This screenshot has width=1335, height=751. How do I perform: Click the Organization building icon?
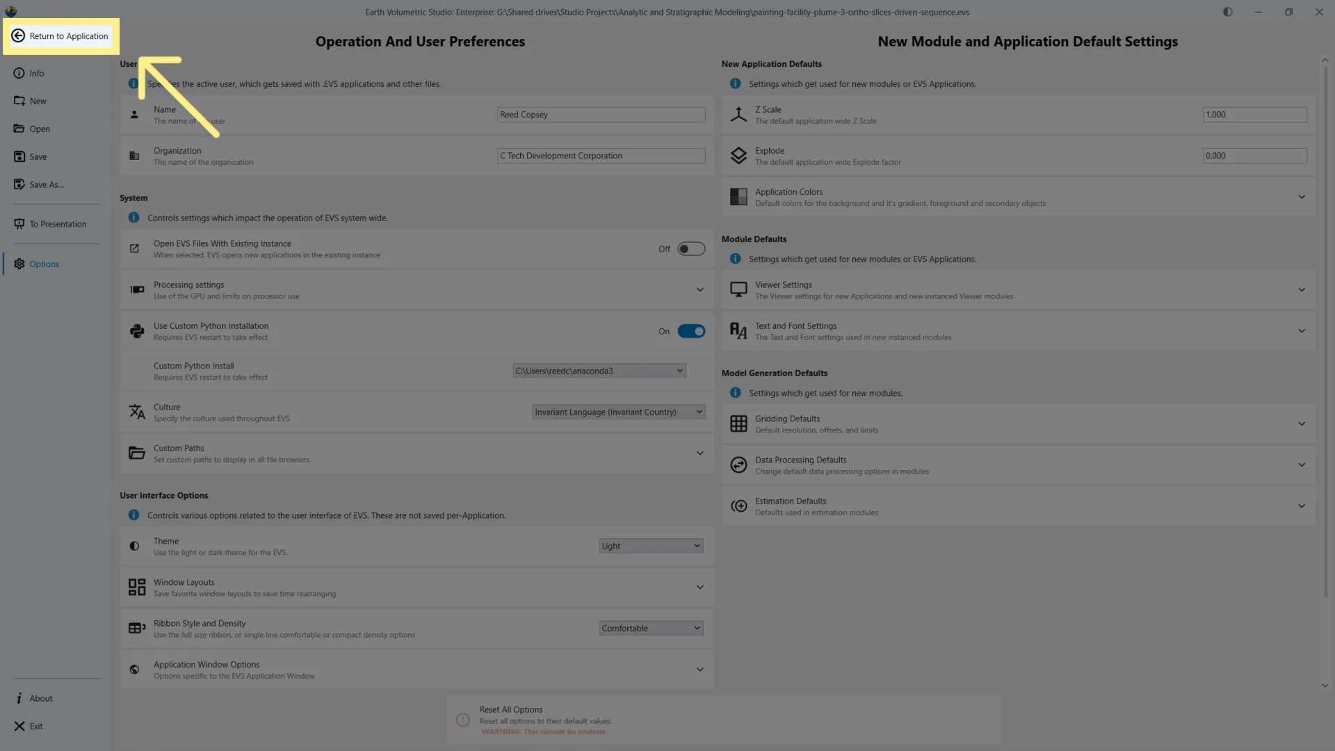click(x=135, y=156)
